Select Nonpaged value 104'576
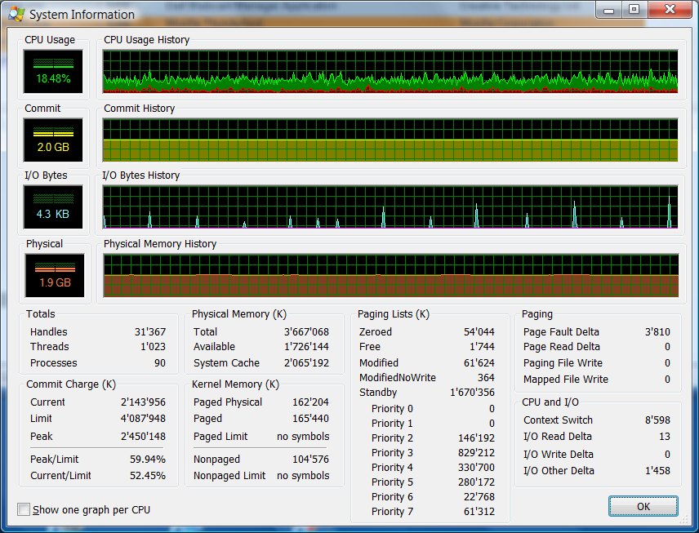The height and width of the screenshot is (533, 699). pyautogui.click(x=311, y=459)
